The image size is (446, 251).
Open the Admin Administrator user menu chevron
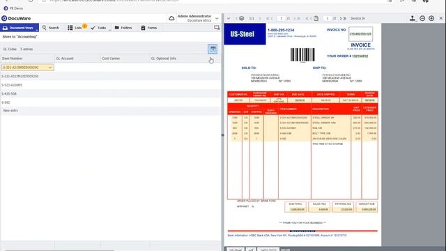[217, 19]
